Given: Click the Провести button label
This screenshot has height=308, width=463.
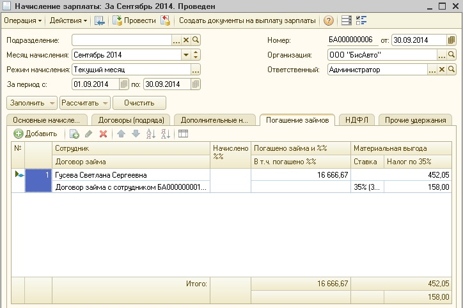Looking at the screenshot, I should point(139,20).
